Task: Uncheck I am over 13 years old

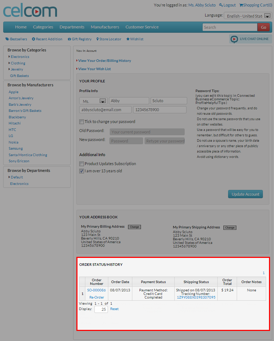Action: 81,171
